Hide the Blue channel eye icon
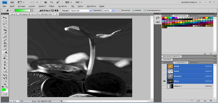Screen dimensions: 218x103 (165, 81)
